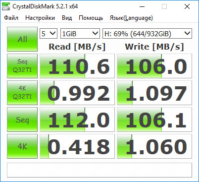Open the Язык(Language) menu
Image resolution: width=199 pixels, height=182 pixels.
[131, 18]
